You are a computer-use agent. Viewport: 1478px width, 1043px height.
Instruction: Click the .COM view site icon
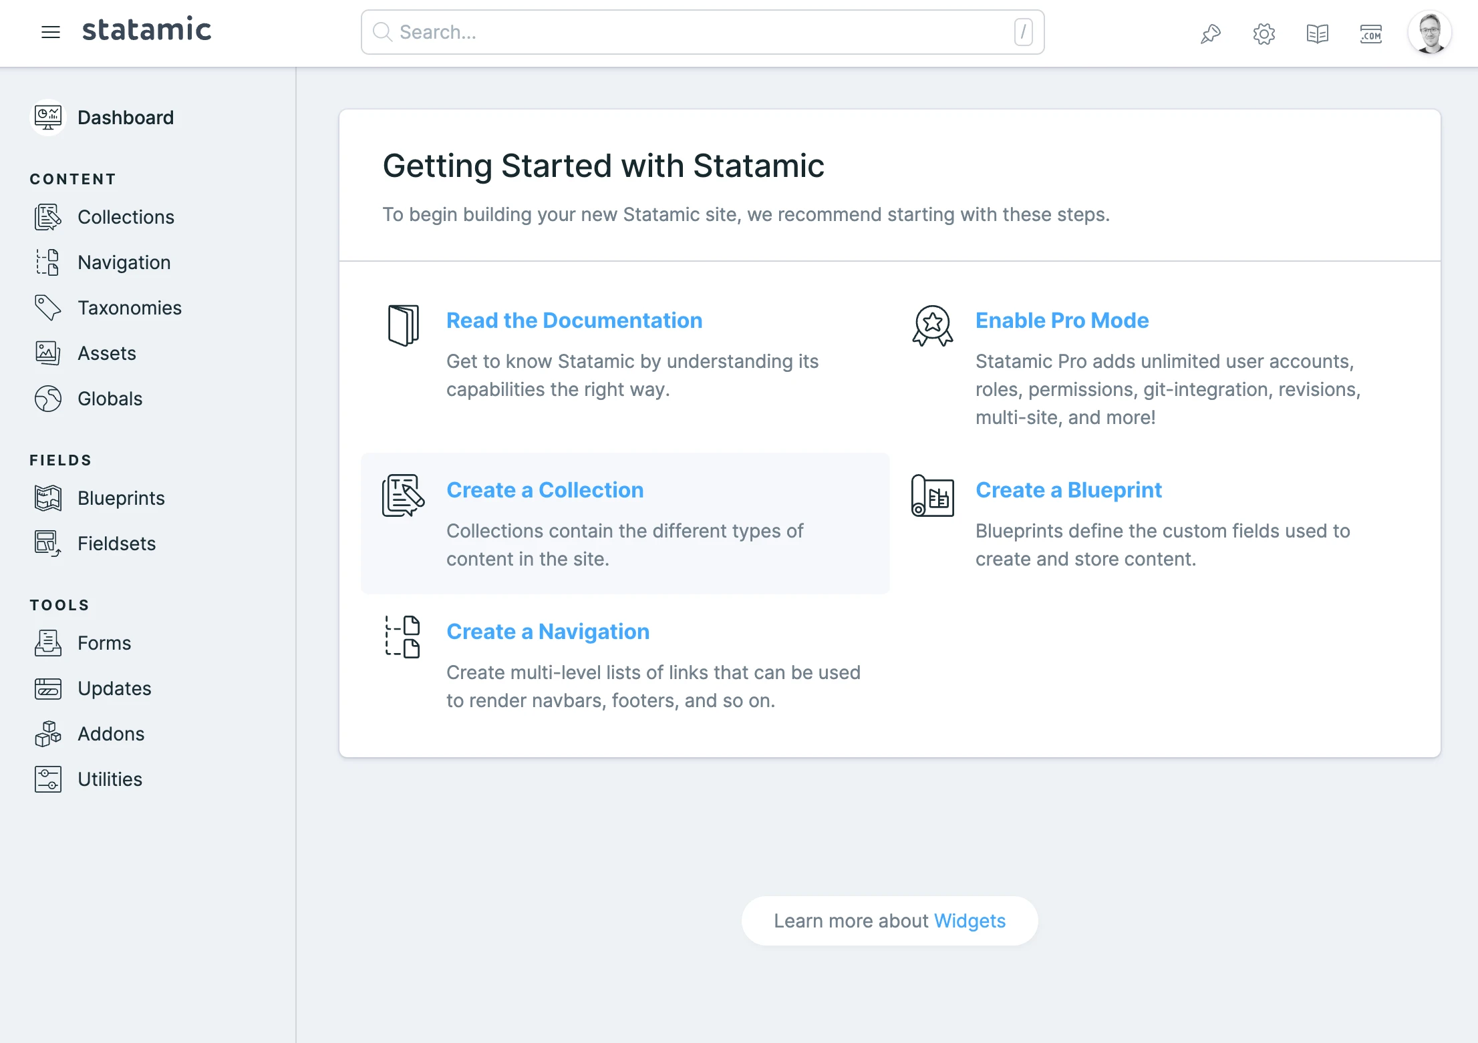pos(1370,33)
